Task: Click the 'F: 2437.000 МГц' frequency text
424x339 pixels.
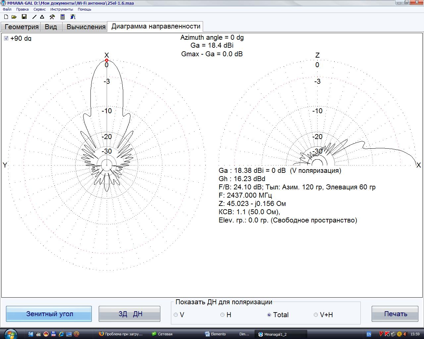Action: click(245, 195)
